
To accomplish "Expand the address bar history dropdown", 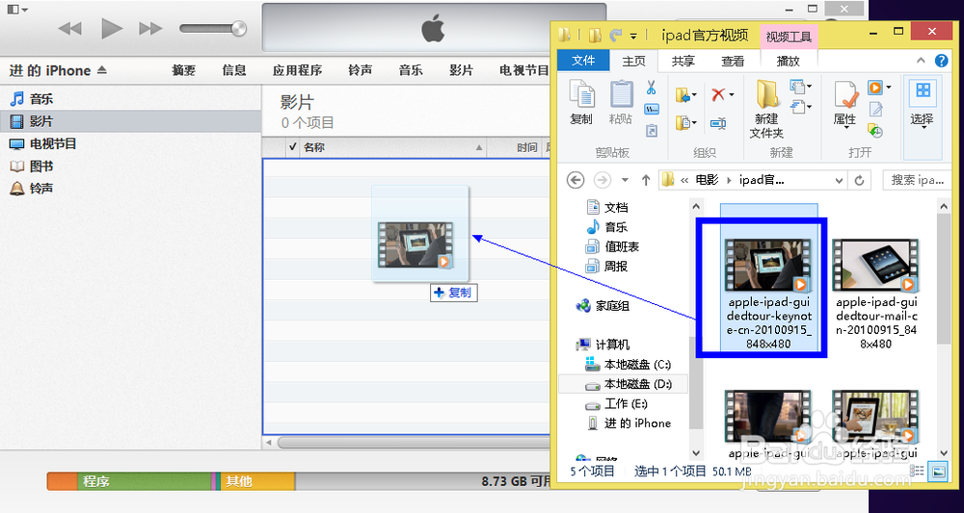I will (840, 180).
